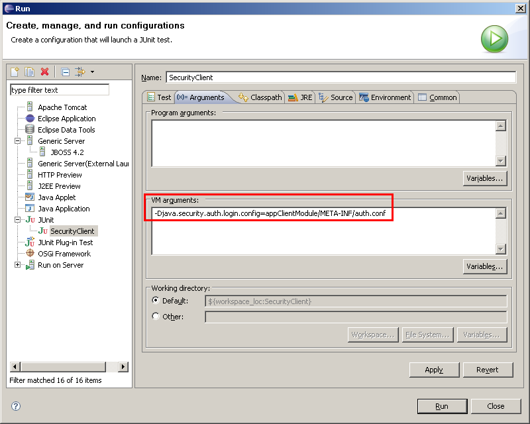The height and width of the screenshot is (424, 530).
Task: Close the Run dialog window
Action: tap(520, 9)
